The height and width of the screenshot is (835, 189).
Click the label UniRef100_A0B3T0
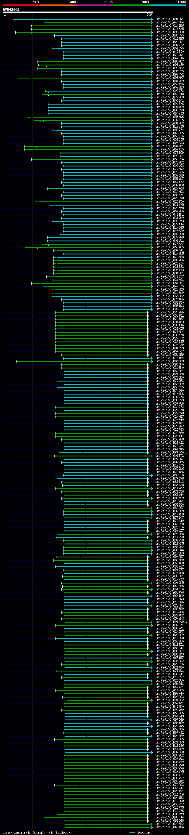click(169, 475)
